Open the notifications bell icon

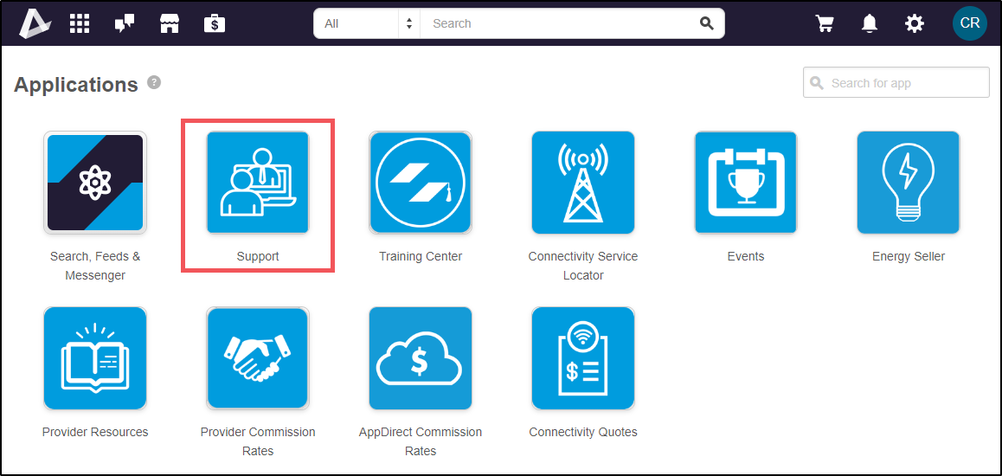coord(869,23)
